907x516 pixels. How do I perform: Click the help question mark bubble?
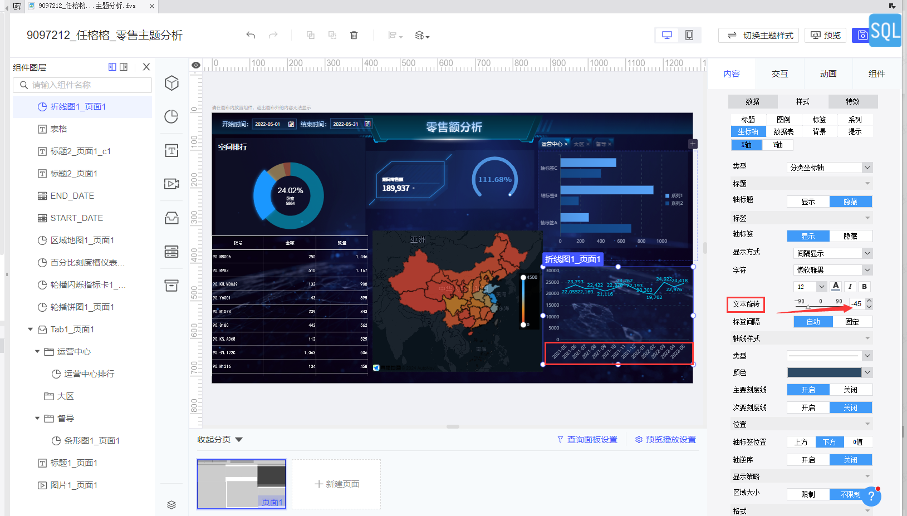[x=871, y=496]
